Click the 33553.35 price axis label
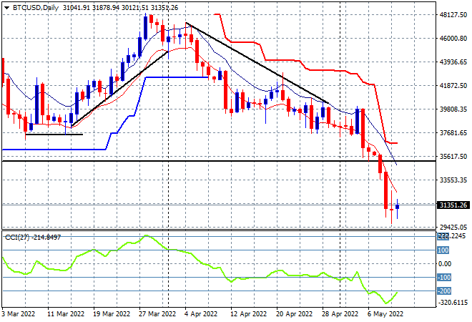This screenshot has height=322, width=472. [x=453, y=180]
